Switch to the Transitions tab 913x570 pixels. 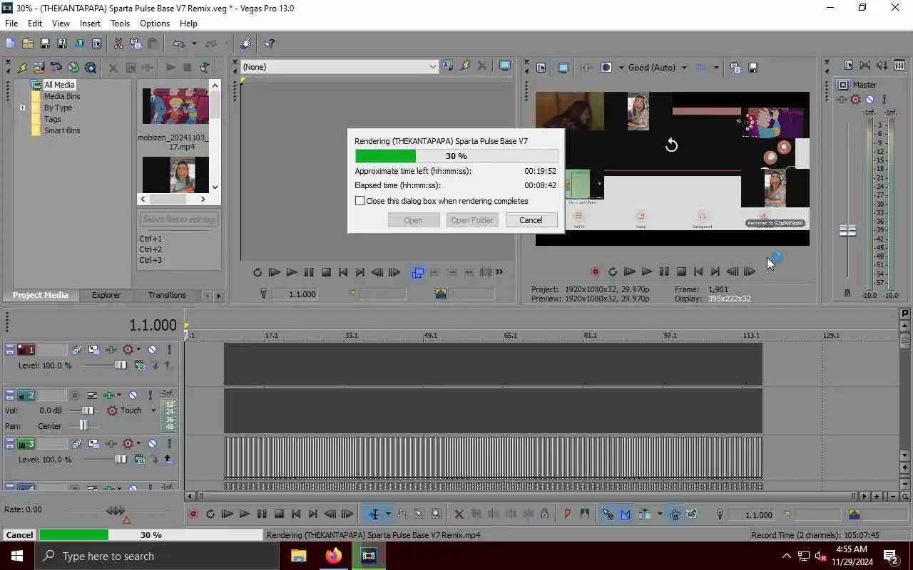pos(167,295)
